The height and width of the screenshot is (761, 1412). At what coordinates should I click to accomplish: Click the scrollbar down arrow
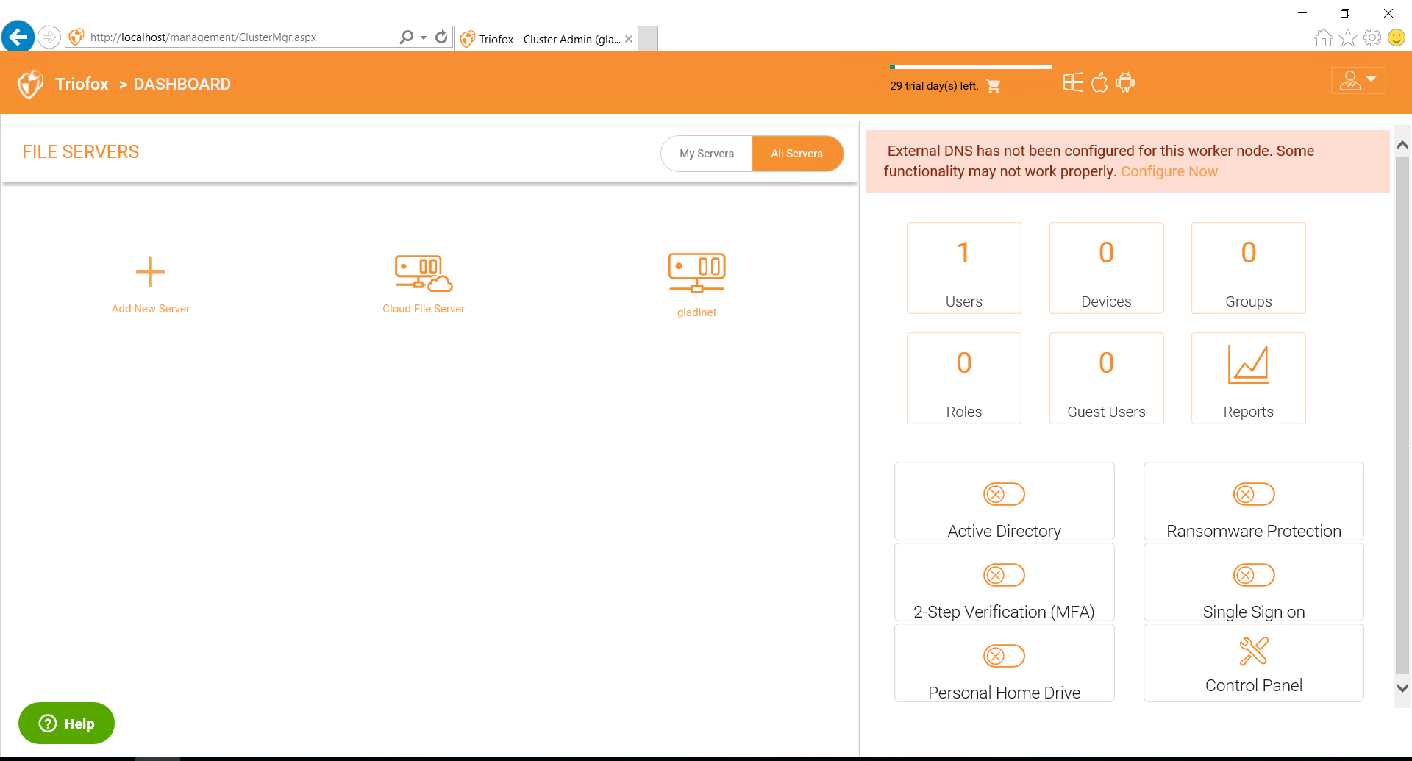(1402, 688)
